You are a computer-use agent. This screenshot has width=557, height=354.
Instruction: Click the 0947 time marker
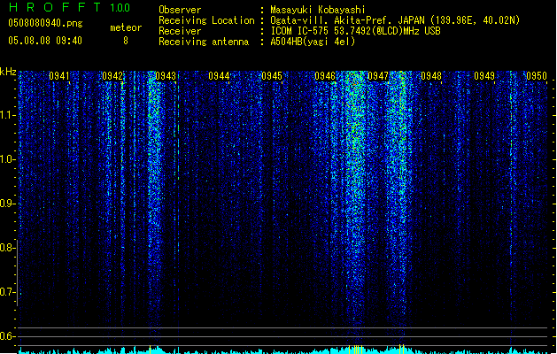378,76
